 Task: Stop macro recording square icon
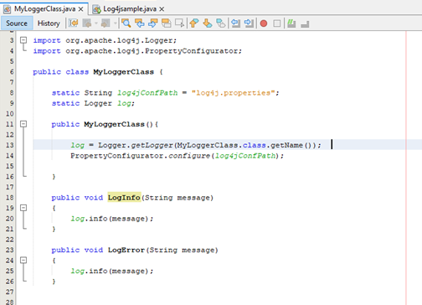(x=277, y=23)
